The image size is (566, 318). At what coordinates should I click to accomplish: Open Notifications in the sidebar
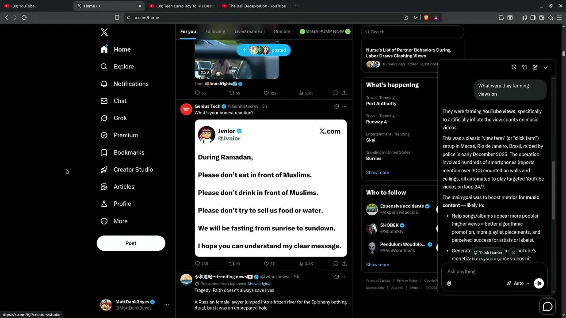pyautogui.click(x=125, y=84)
